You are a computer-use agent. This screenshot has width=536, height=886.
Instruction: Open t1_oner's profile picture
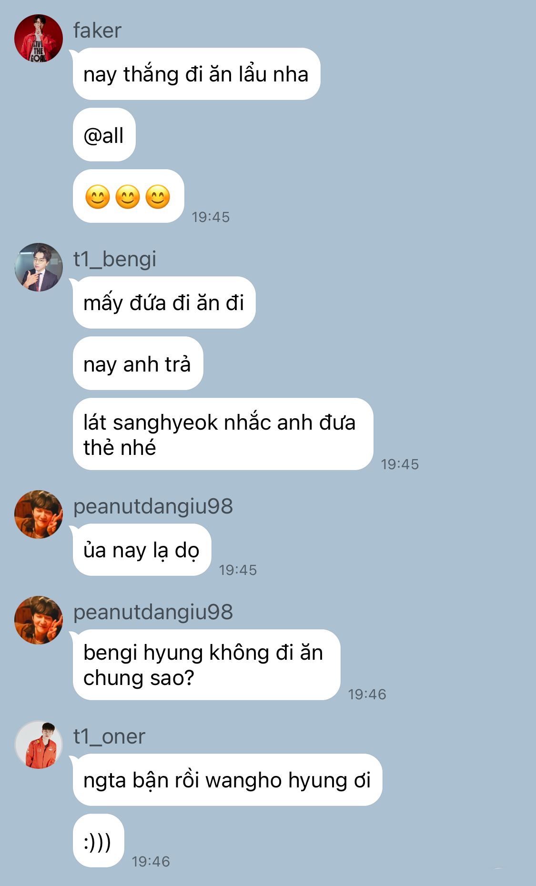[x=39, y=745]
